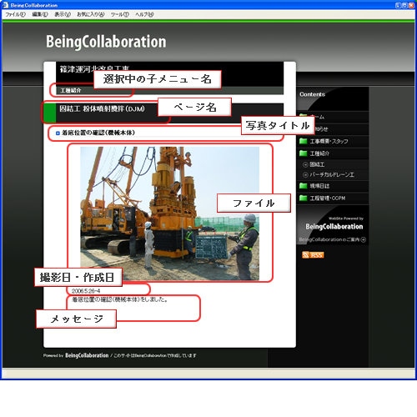Screen dimensions: 417x417
Task: Click the date text 2006.5.26-4
Action: [86, 291]
